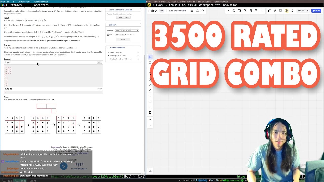Open the templates tool in Miro sidebar
324x182 pixels.
150,63
